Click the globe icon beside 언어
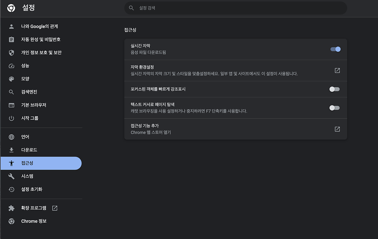The height and width of the screenshot is (239, 378). click(x=11, y=137)
